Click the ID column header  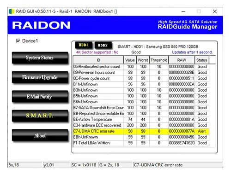click(98, 60)
